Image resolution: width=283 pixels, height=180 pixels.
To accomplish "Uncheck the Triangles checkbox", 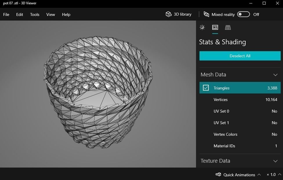I will coord(206,88).
